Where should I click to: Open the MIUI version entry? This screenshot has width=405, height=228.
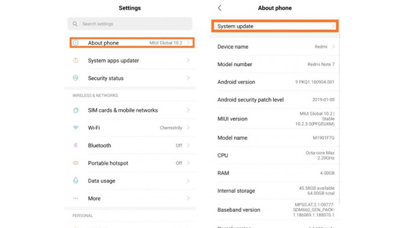(x=275, y=119)
